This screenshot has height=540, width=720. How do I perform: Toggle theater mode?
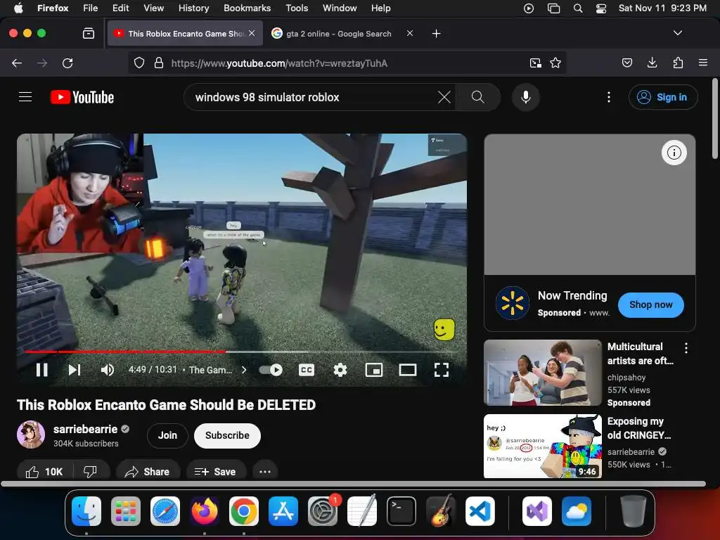pos(407,370)
